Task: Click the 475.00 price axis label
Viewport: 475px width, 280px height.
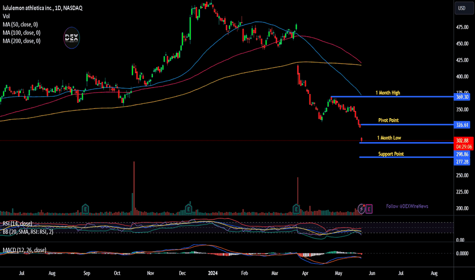Action: pyautogui.click(x=462, y=27)
